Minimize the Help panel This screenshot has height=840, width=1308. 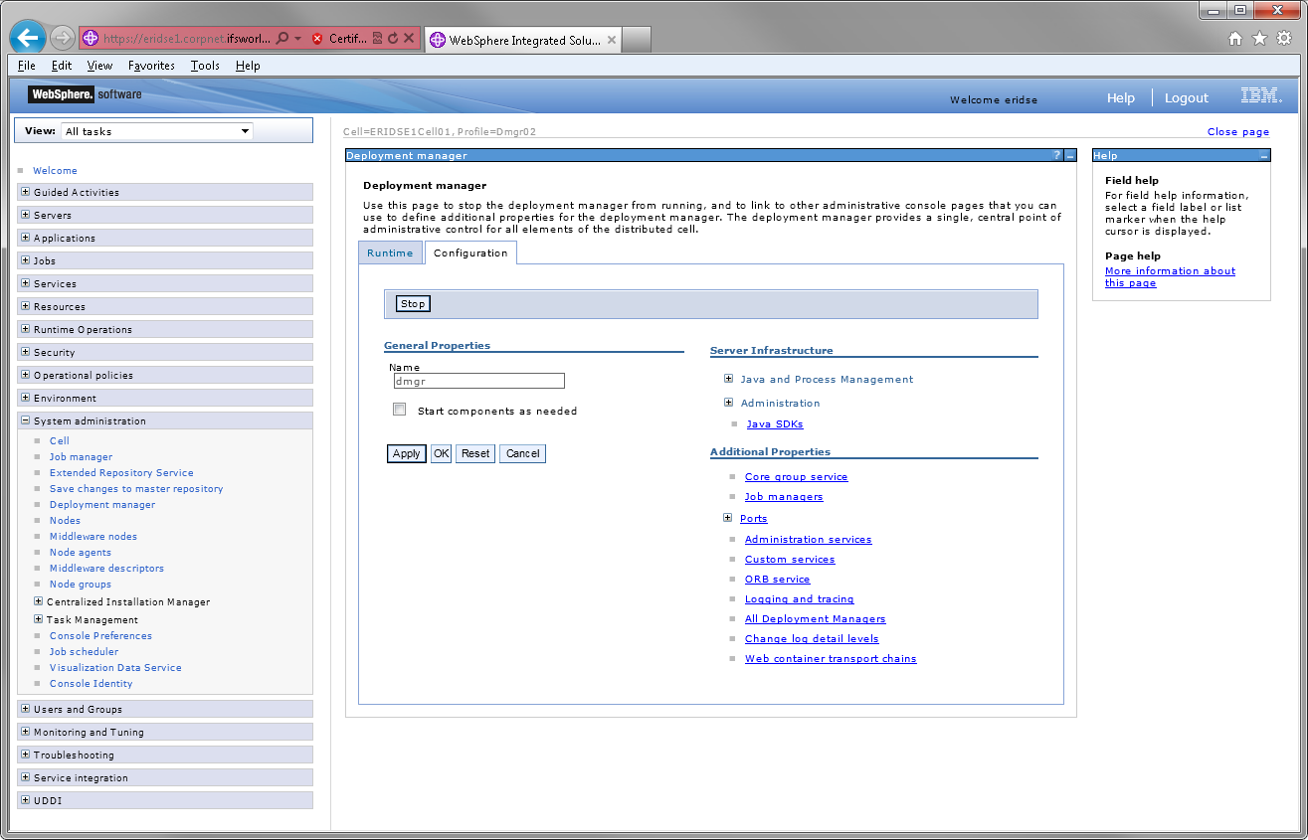[1263, 156]
